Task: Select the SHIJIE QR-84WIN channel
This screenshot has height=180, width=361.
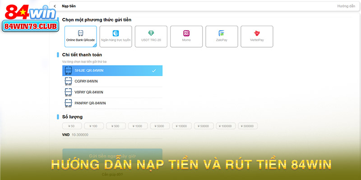Action: (x=112, y=71)
